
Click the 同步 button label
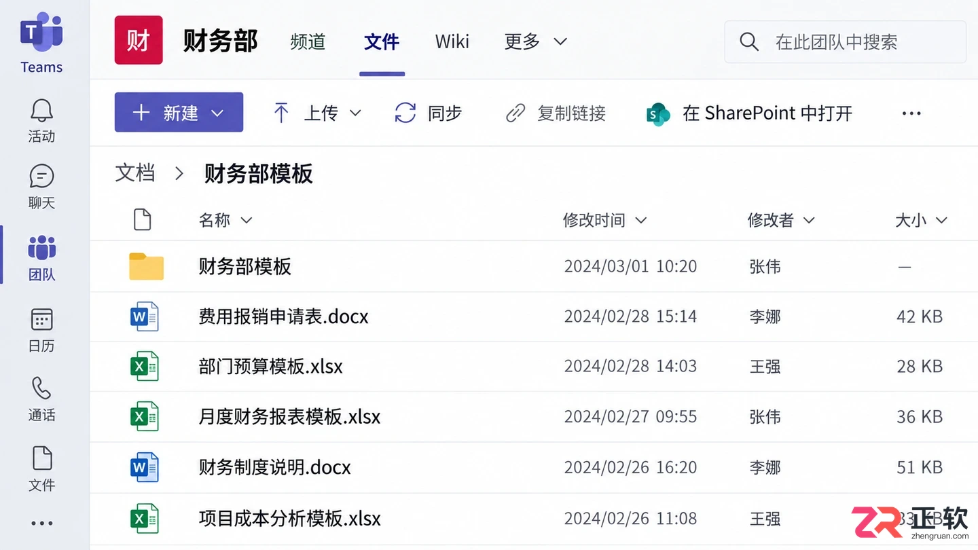click(x=445, y=113)
